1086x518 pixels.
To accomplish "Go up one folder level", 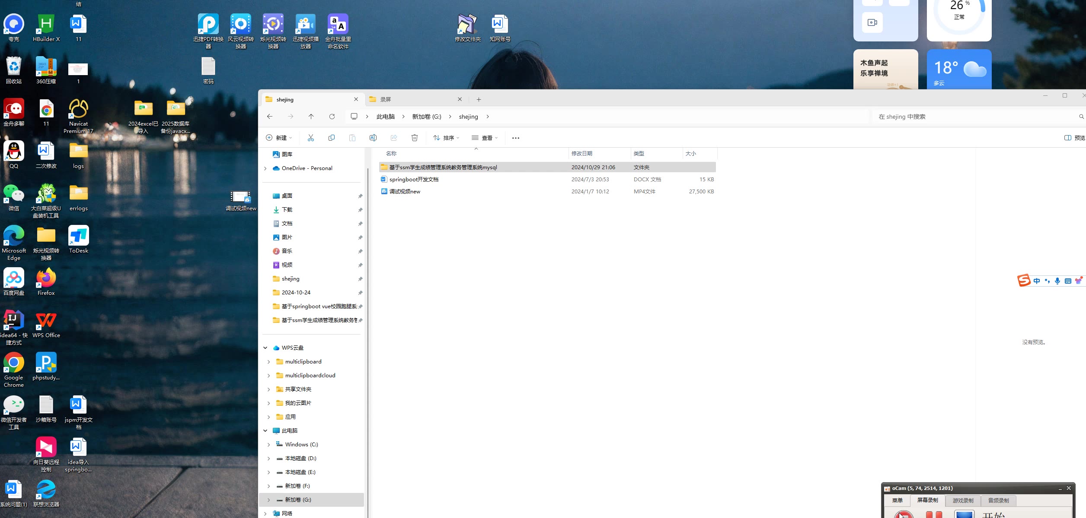I will click(x=311, y=117).
